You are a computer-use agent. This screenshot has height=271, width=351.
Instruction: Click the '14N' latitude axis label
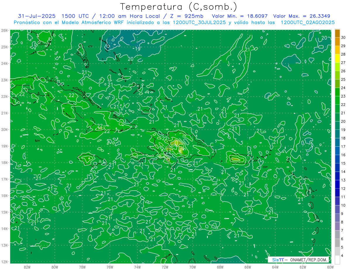tap(4, 229)
